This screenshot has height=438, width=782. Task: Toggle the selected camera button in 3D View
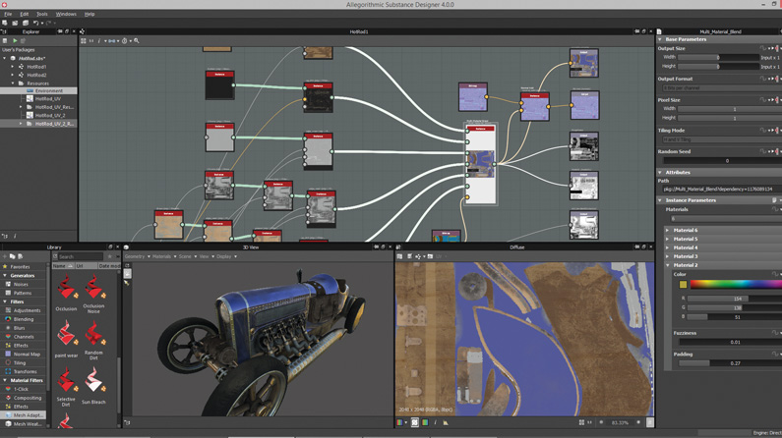tap(127, 274)
